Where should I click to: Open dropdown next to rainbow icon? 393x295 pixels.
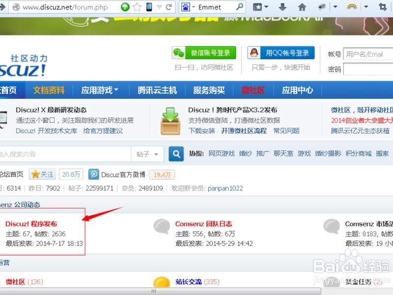(366, 7)
